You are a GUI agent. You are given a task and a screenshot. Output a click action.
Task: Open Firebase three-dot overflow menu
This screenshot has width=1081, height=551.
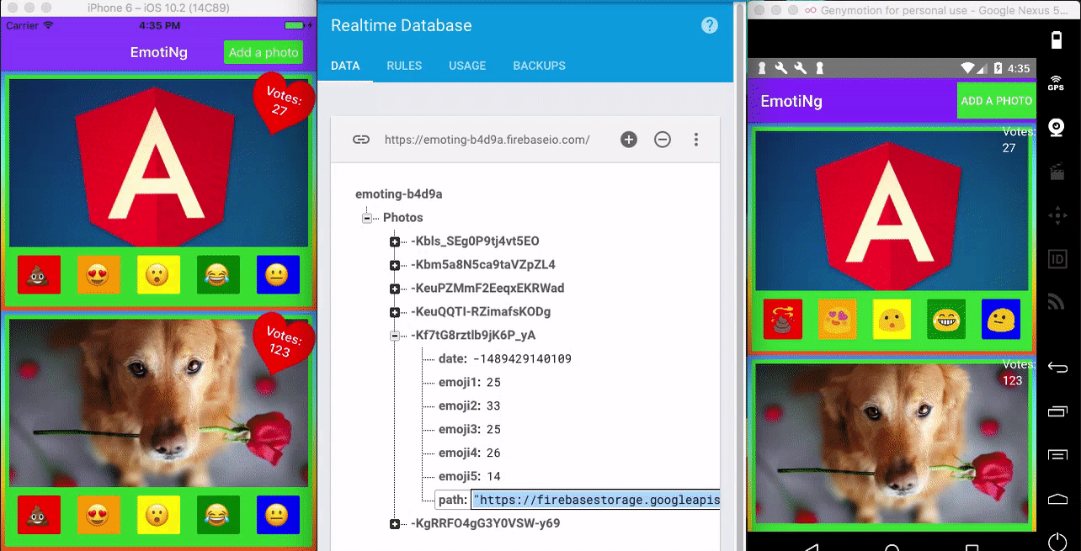tap(696, 140)
